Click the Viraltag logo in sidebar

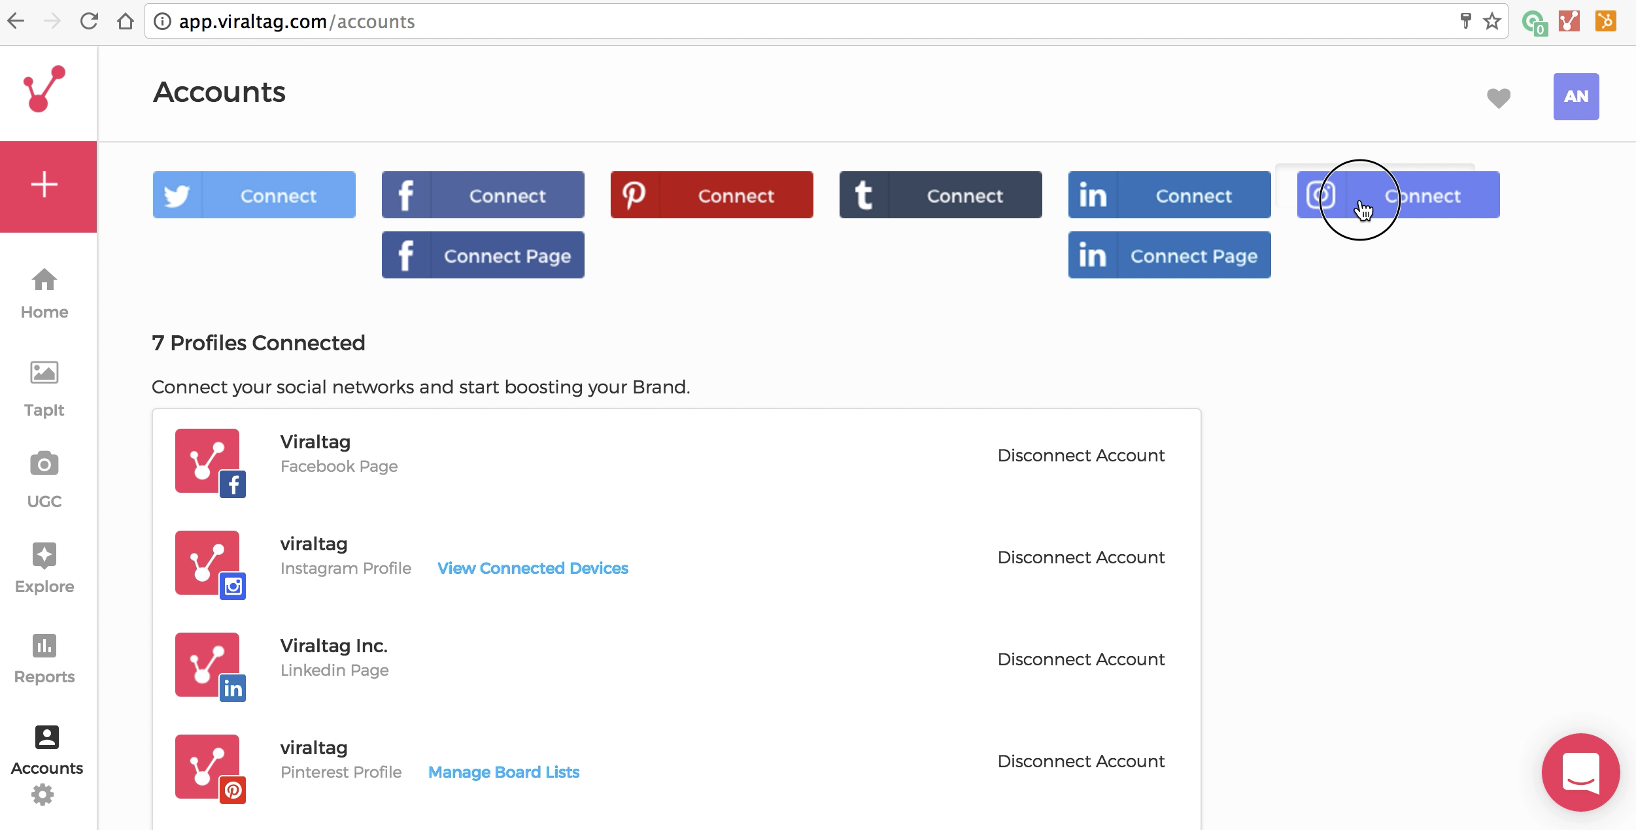tap(44, 89)
